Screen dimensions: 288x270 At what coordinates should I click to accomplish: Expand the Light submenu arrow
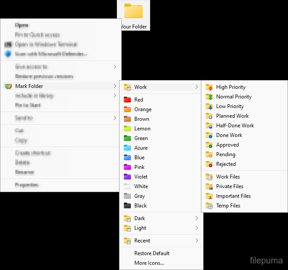(197, 228)
